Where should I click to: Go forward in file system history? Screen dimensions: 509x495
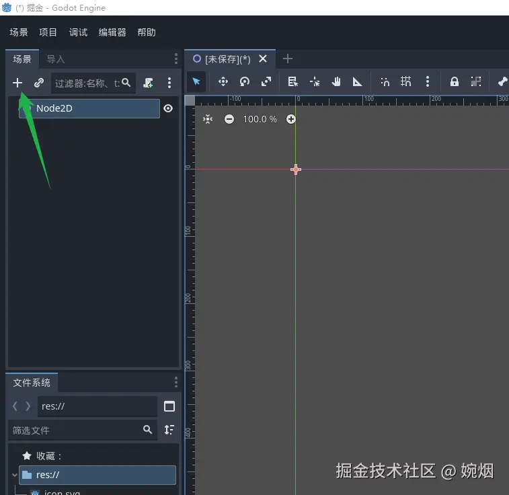pyautogui.click(x=28, y=406)
